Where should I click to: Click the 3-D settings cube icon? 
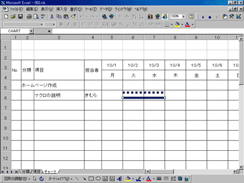tap(187, 179)
